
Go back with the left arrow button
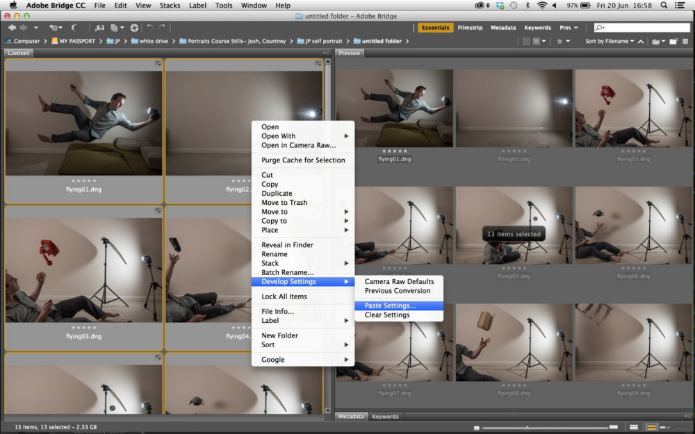tap(12, 28)
